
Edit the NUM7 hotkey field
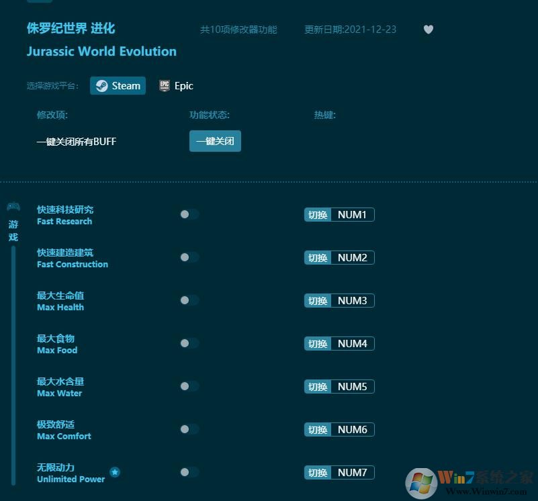pos(353,473)
